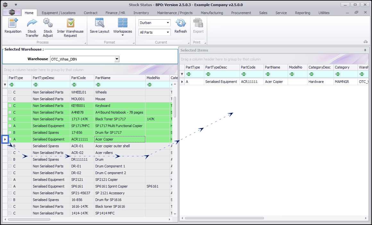Viewport: 372px width, 225px height.
Task: Open the BPO application logo button
Action: tap(12, 12)
